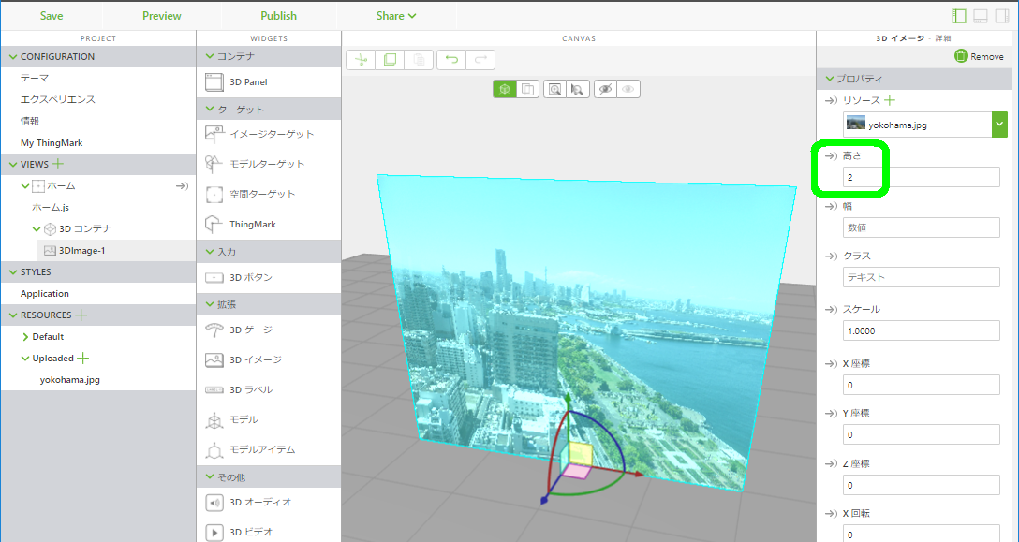This screenshot has height=542, width=1019.
Task: Toggle the bottom pane layout icon
Action: (x=981, y=16)
